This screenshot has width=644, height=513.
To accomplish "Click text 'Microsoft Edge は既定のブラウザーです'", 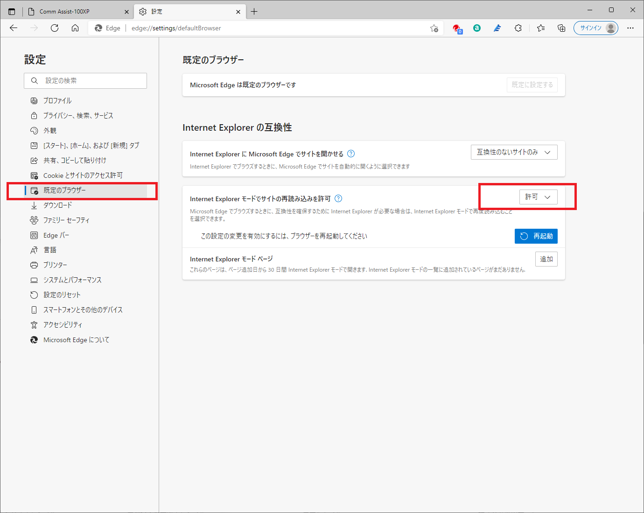I will (x=243, y=85).
